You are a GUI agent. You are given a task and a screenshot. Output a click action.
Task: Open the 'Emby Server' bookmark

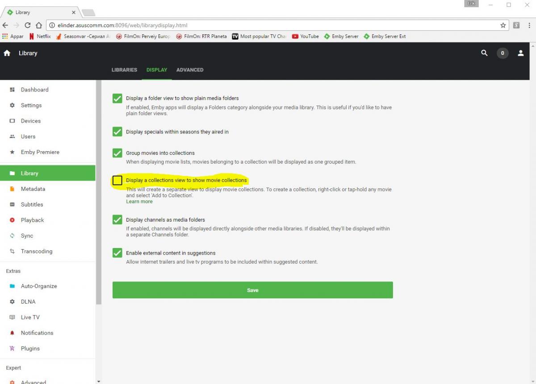[x=341, y=37]
